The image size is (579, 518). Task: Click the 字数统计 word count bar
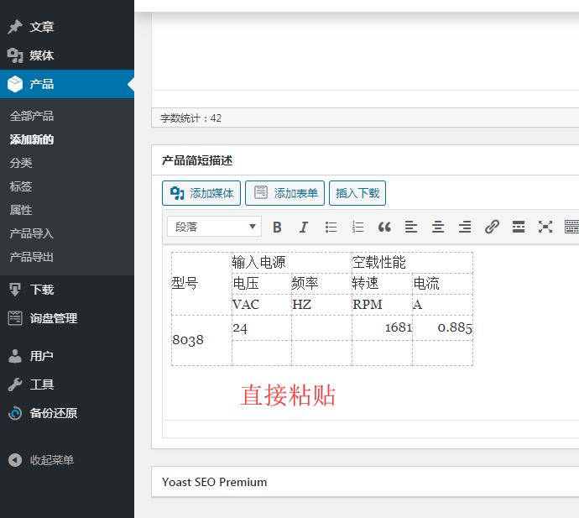pos(365,118)
